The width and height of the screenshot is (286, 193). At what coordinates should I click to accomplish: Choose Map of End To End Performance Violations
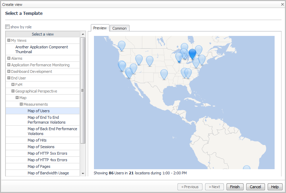coord(43,120)
